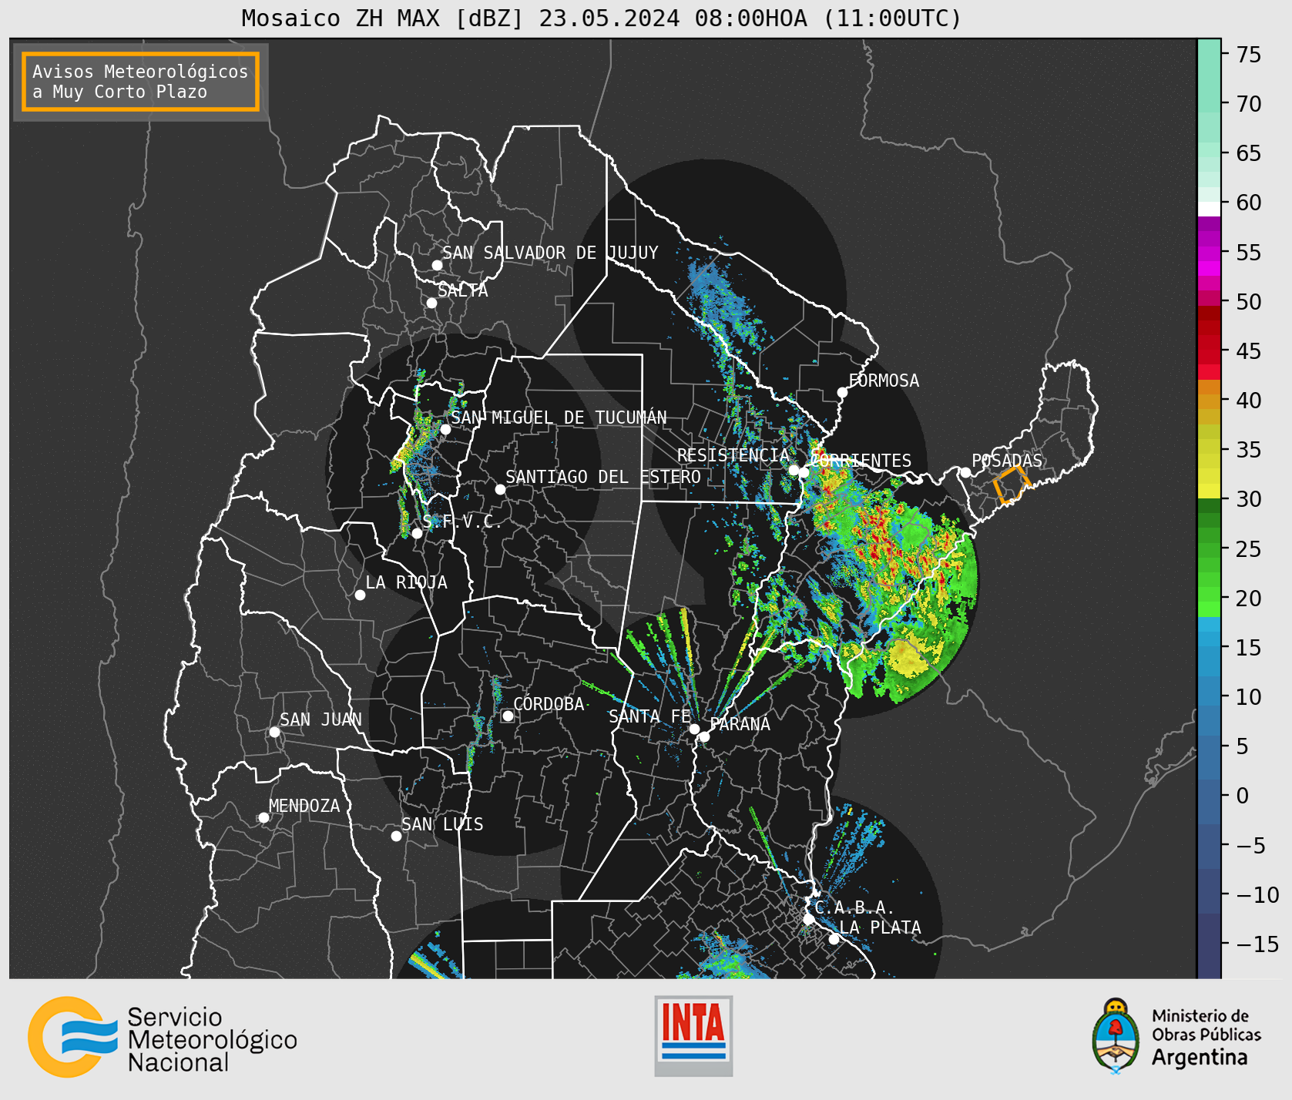Click the 30 dBZ yellow colorbar band
This screenshot has width=1292, height=1100.
click(1209, 491)
